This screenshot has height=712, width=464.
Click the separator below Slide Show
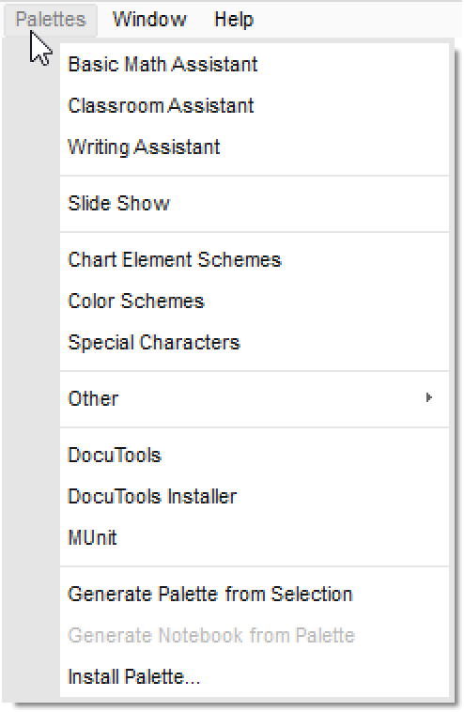pyautogui.click(x=255, y=232)
